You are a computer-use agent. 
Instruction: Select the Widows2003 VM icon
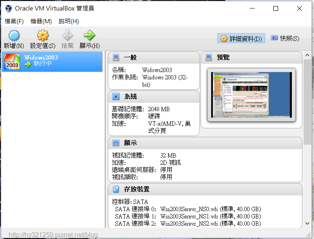click(x=12, y=62)
